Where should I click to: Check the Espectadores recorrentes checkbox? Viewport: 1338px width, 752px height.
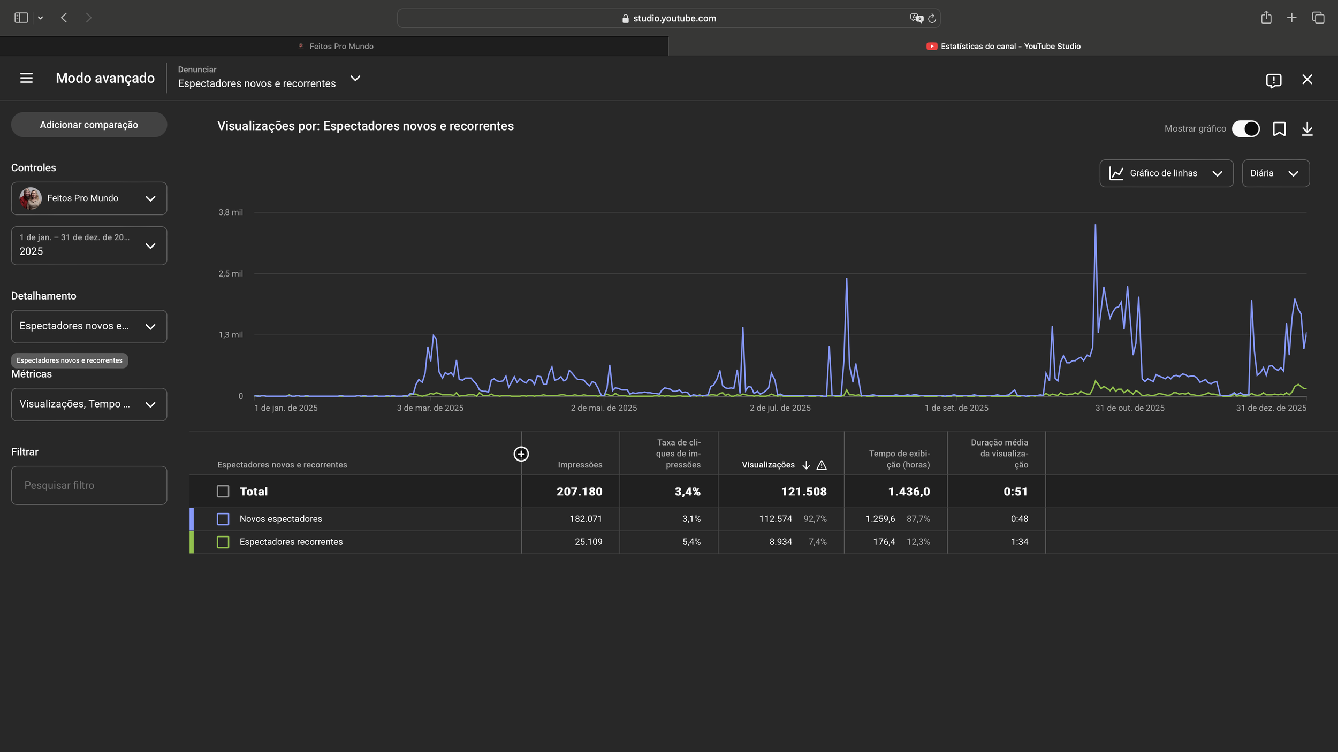coord(223,542)
